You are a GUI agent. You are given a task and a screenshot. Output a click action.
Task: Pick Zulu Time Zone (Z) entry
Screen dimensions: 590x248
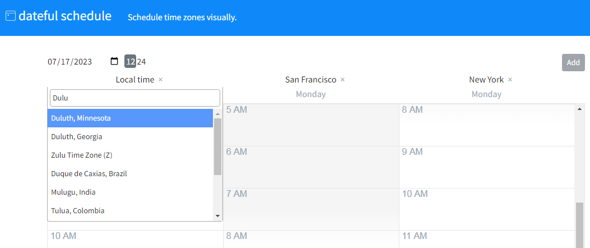pos(130,155)
